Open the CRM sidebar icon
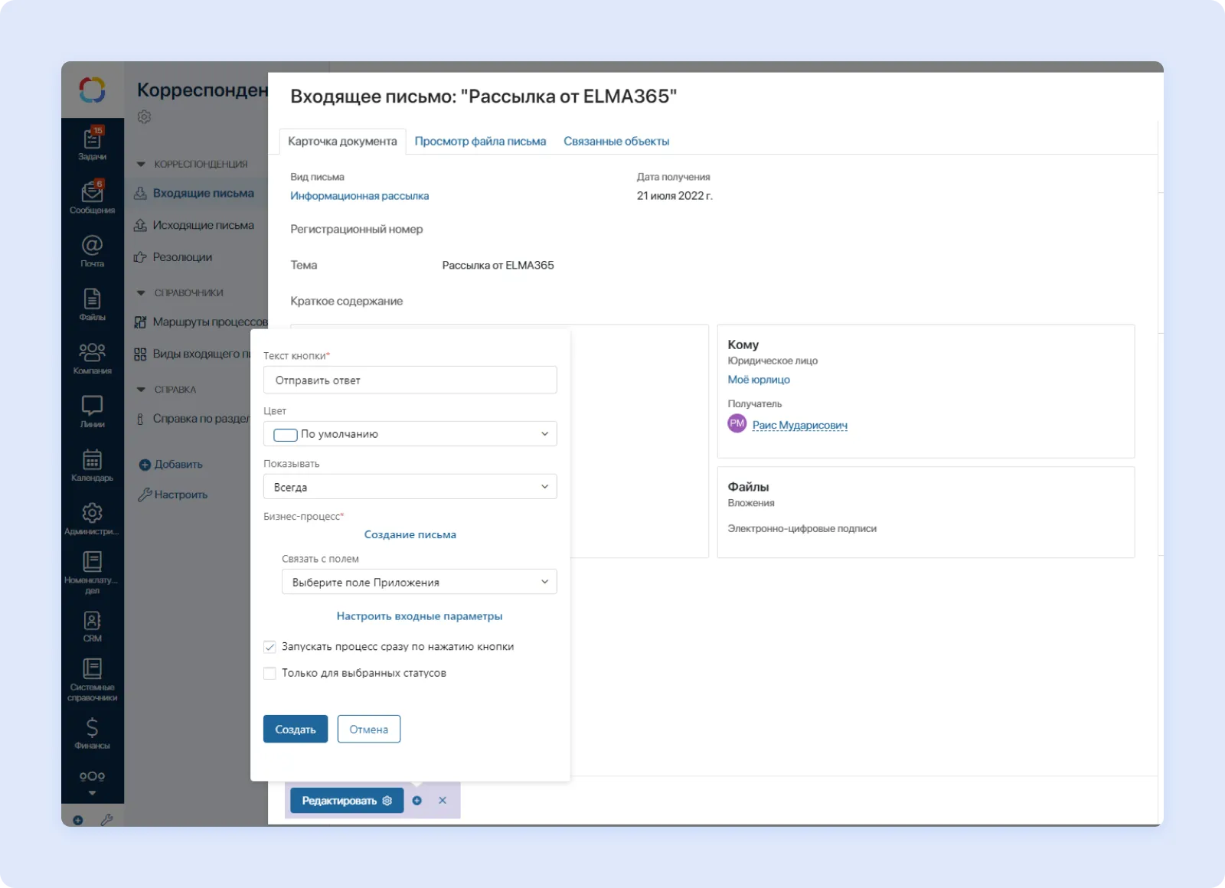This screenshot has height=888, width=1225. coord(92,625)
